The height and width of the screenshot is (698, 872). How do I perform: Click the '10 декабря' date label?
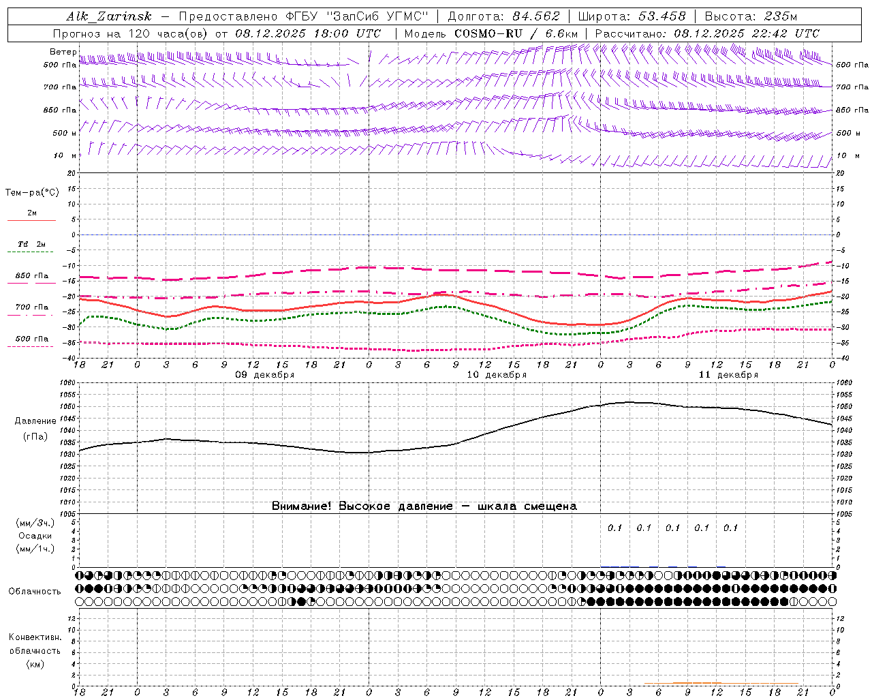[x=497, y=375]
